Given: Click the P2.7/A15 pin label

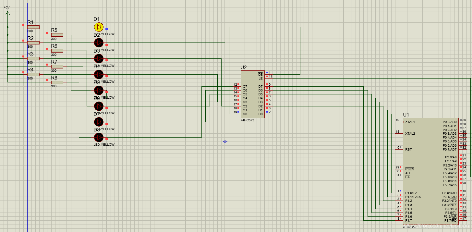Looking at the screenshot, I should point(450,185).
